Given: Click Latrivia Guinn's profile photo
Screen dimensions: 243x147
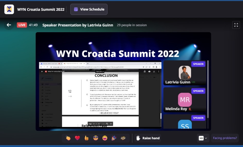Looking at the screenshot, I should coord(185,73).
